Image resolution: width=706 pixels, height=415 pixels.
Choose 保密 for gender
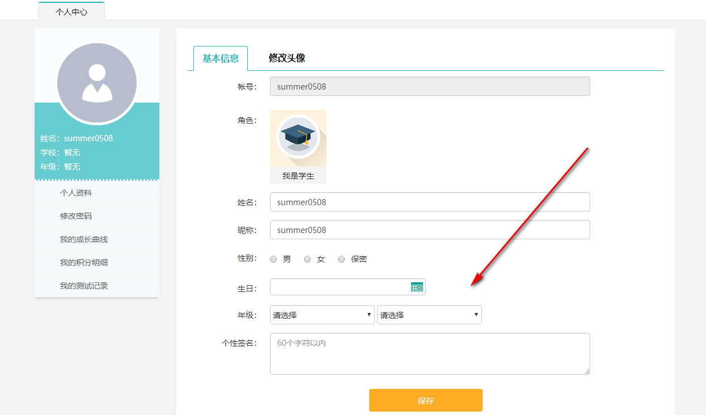point(341,259)
